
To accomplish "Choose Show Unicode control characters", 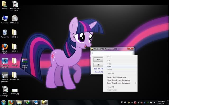I will click(120, 80).
